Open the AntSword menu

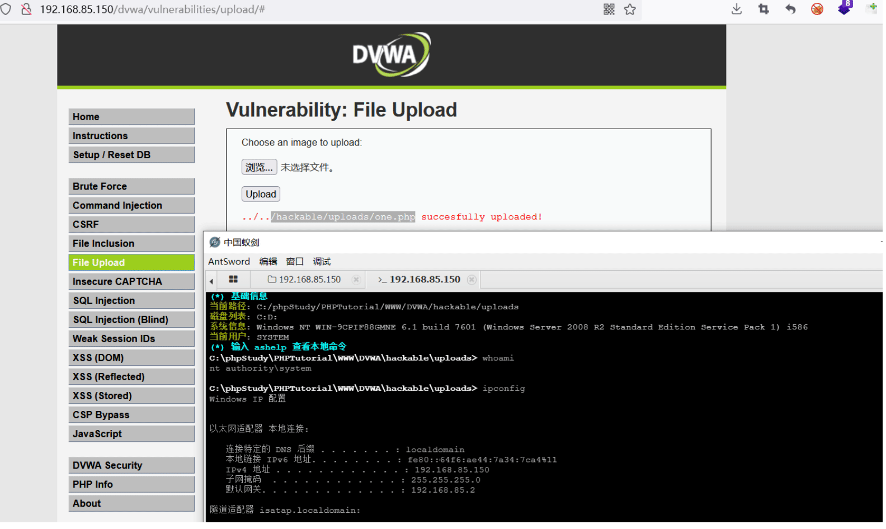230,262
